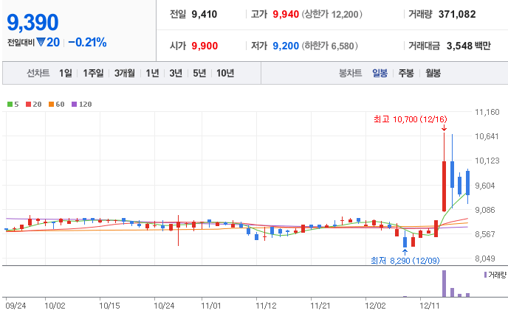Click the 8,567 price axis label

pyautogui.click(x=485, y=234)
